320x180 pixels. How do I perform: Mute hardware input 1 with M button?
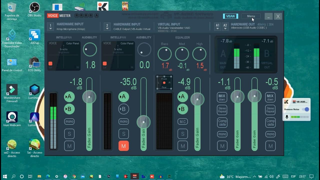coord(69,146)
